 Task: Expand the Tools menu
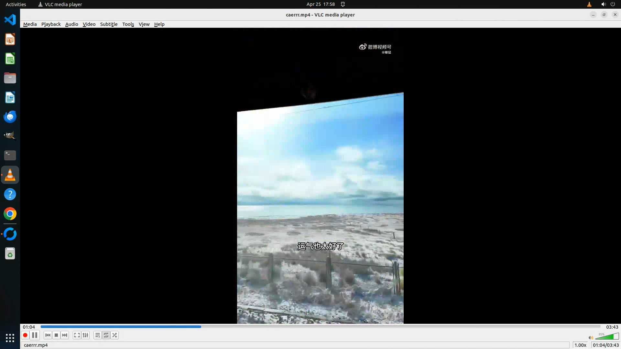(x=128, y=24)
